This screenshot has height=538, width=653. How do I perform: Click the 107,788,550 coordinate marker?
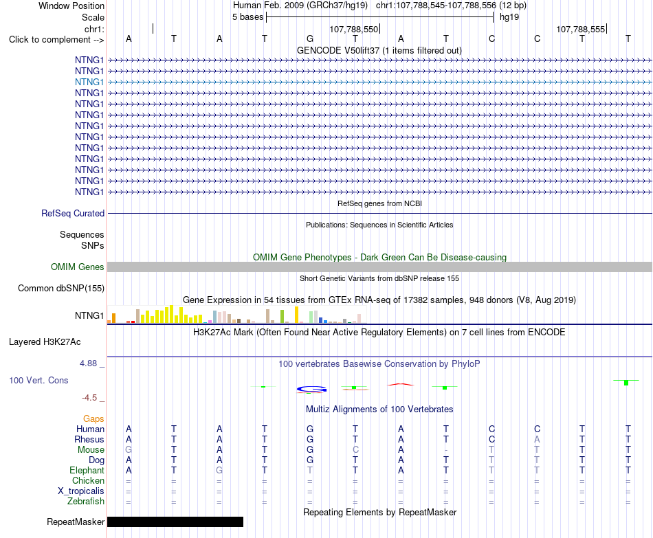pos(353,29)
